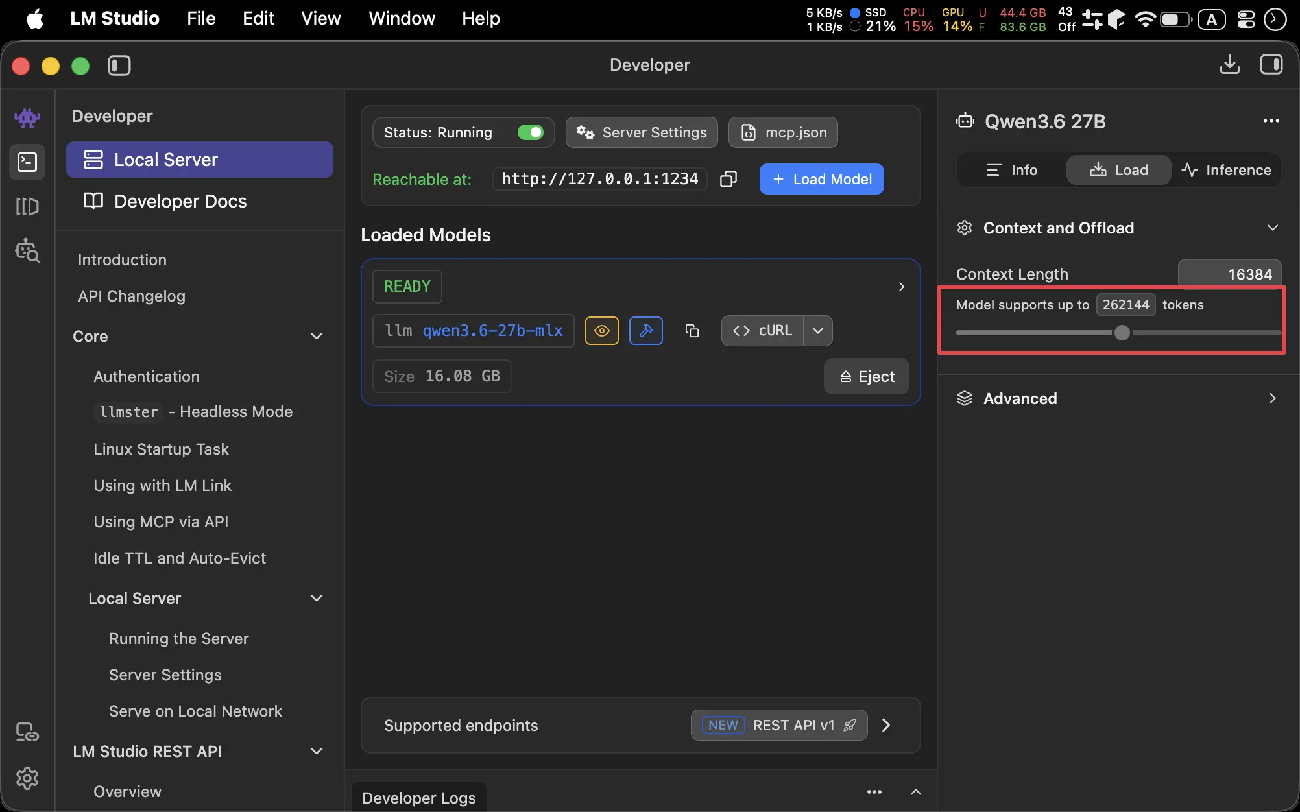
Task: Open Developer Docs in sidebar
Action: tap(200, 201)
